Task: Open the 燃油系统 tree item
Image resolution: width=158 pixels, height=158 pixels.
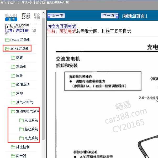Action: 23,84
